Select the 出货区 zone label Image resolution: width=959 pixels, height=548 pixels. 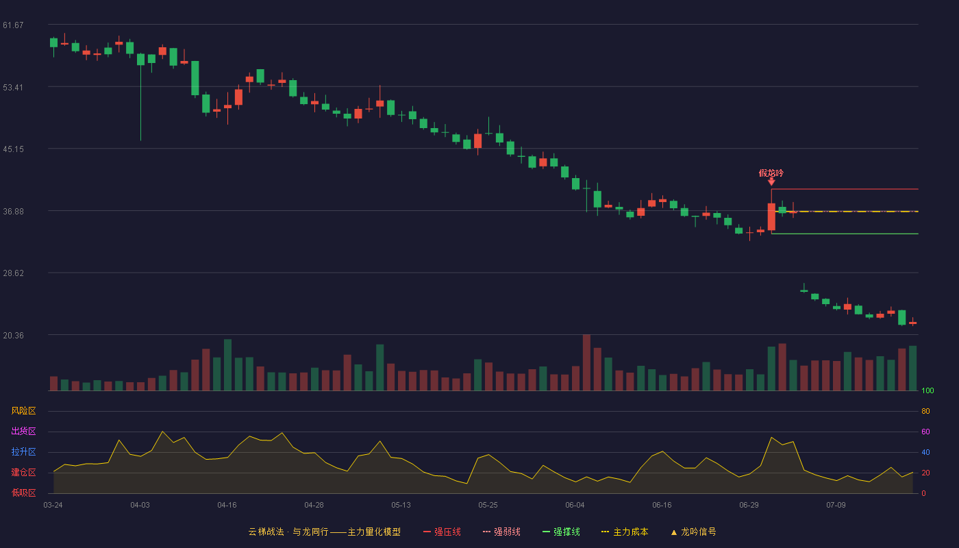[x=23, y=432]
